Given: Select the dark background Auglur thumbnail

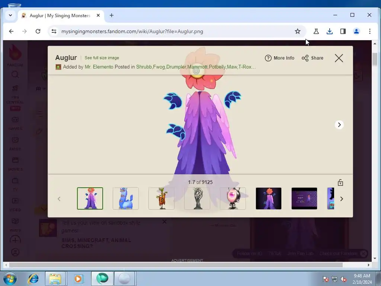Looking at the screenshot, I should tap(269, 198).
